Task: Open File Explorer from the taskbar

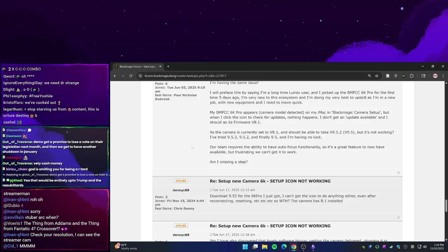Action: (x=265, y=247)
